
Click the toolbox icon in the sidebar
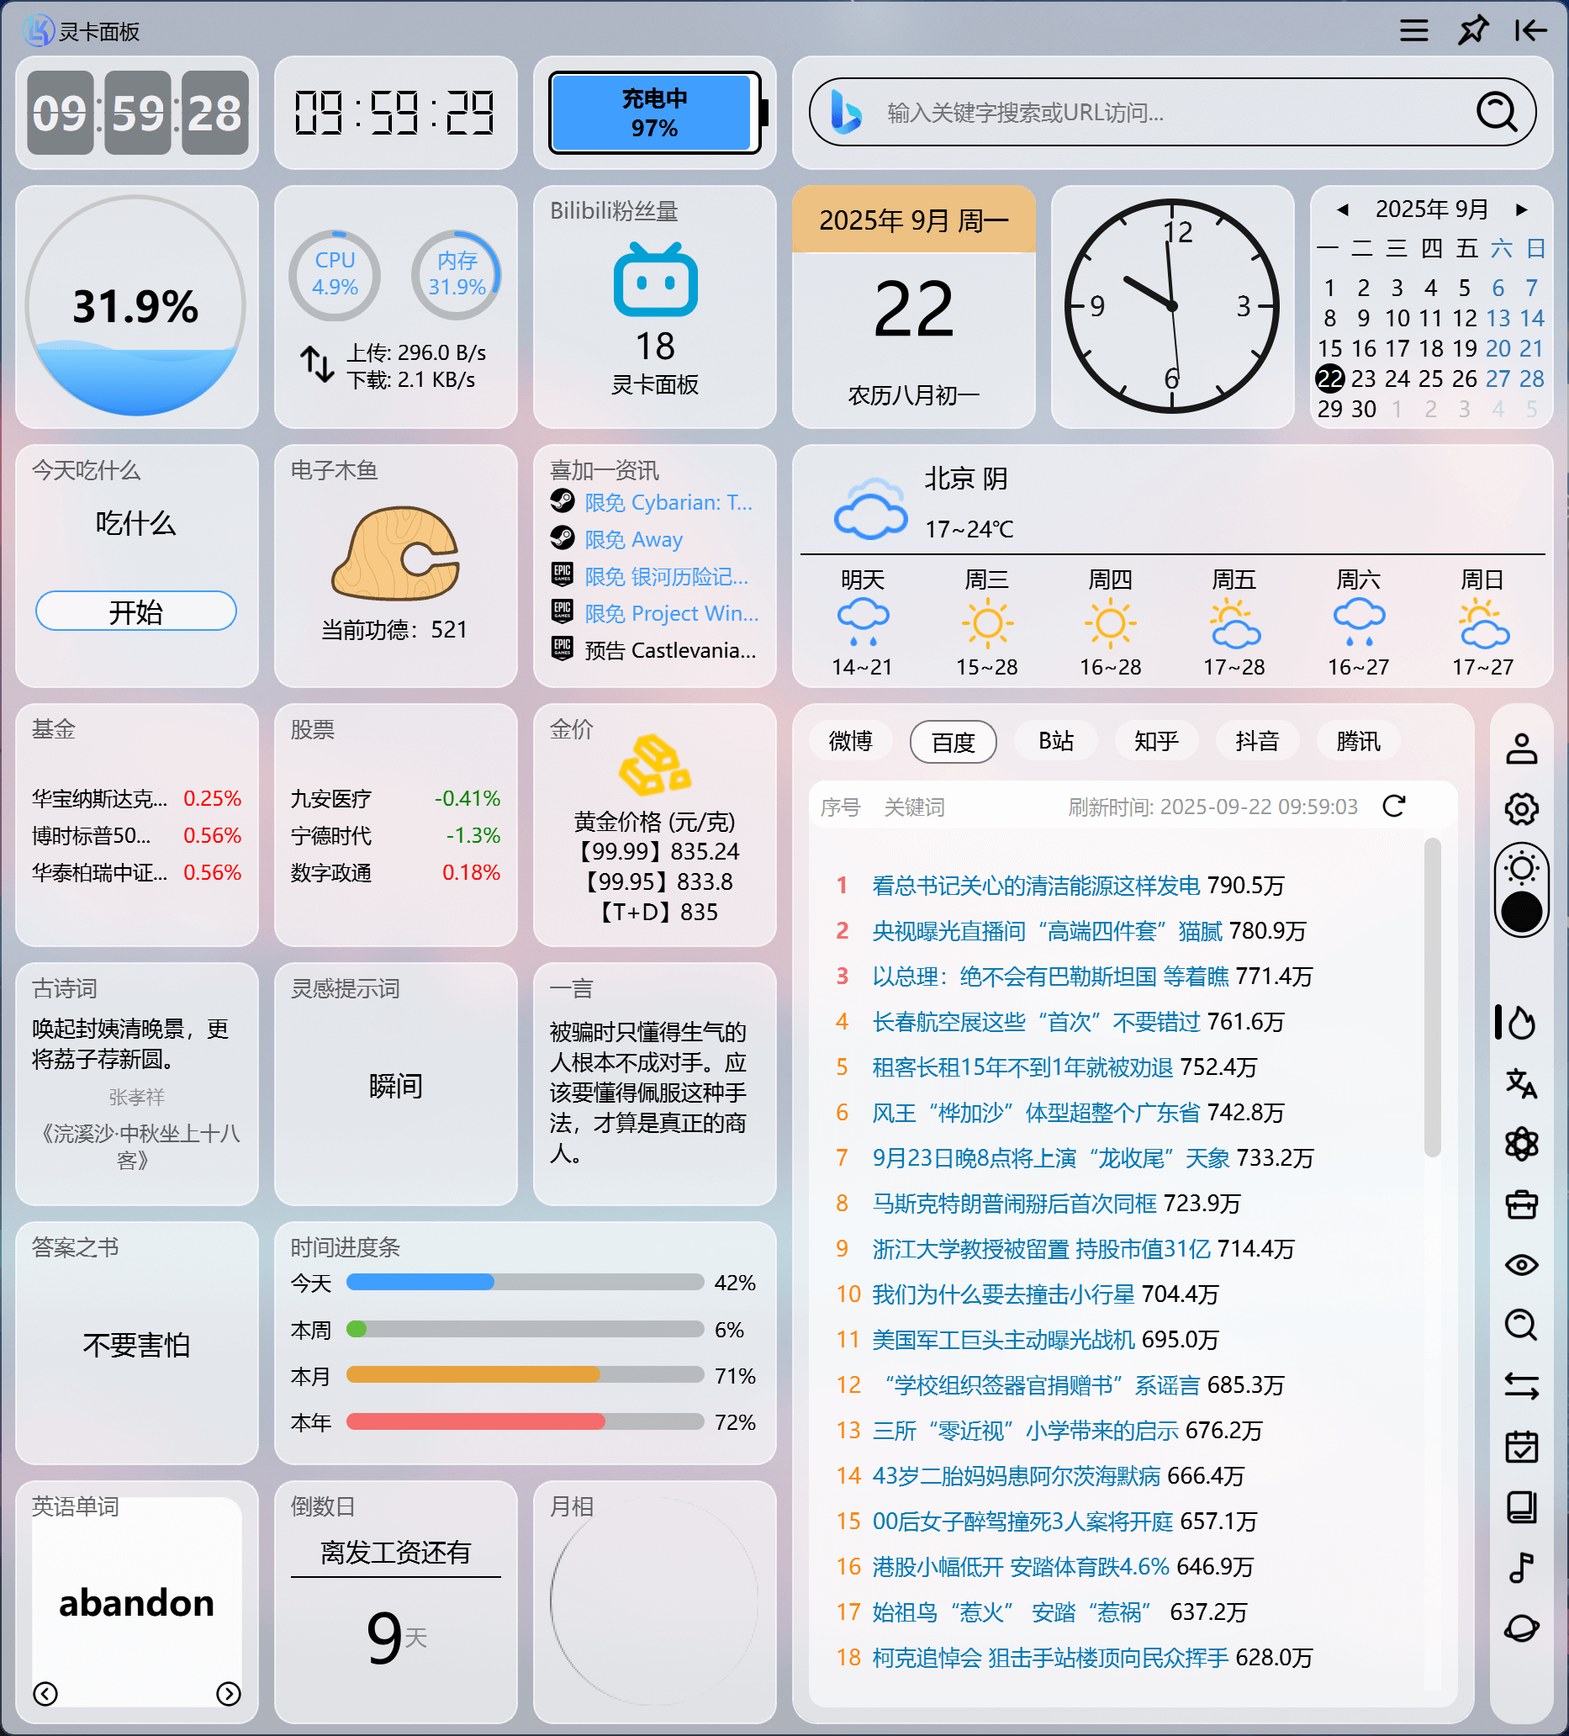(x=1523, y=1204)
